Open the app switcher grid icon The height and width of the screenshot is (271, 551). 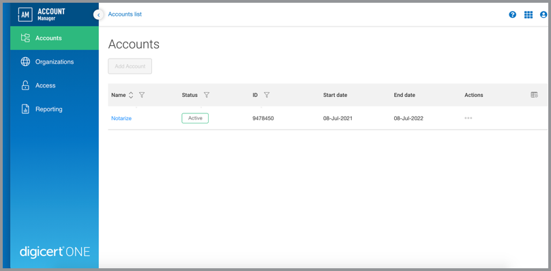(528, 15)
